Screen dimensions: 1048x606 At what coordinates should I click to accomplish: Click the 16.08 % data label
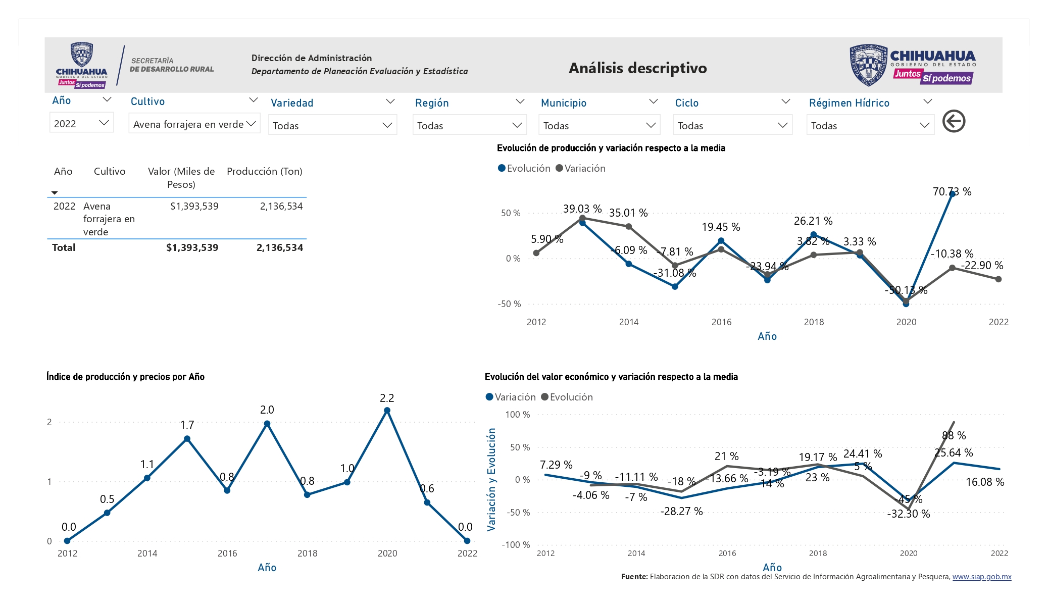tap(985, 482)
